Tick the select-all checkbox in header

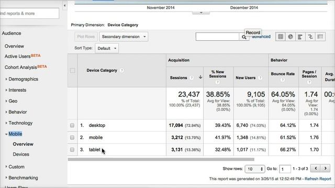coord(72,70)
